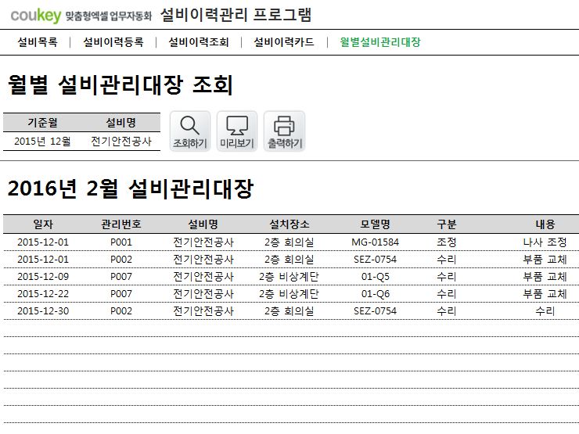Click 설비이력관리 프로그램 title text
This screenshot has width=579, height=434.
coord(236,15)
